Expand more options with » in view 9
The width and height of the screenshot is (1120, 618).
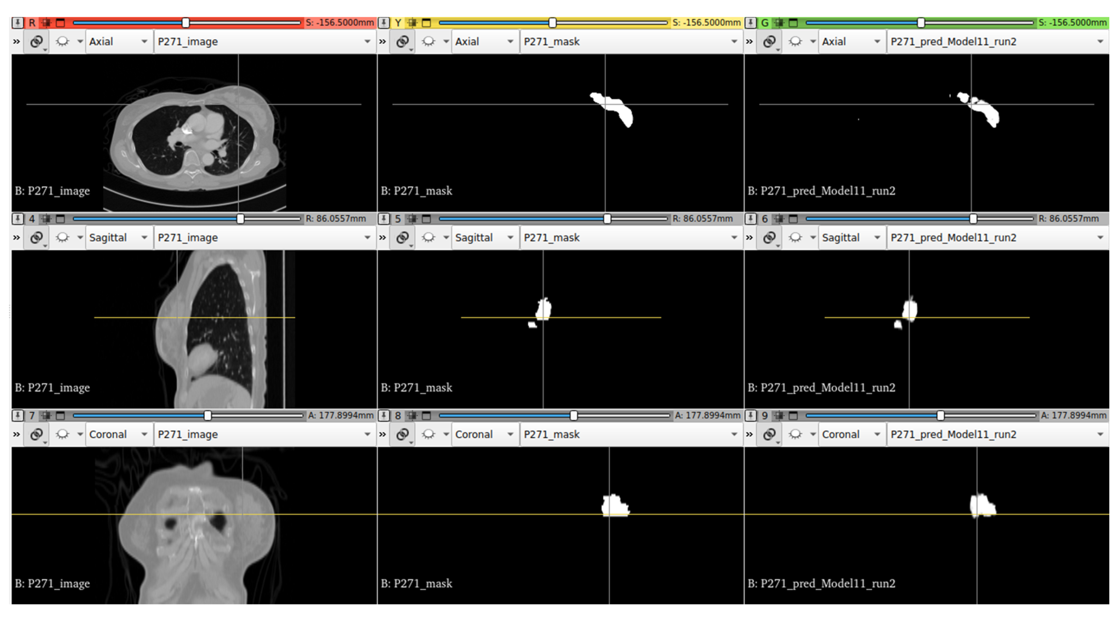tap(750, 434)
